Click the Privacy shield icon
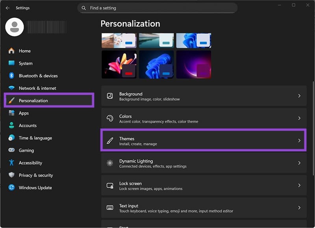 [11, 175]
